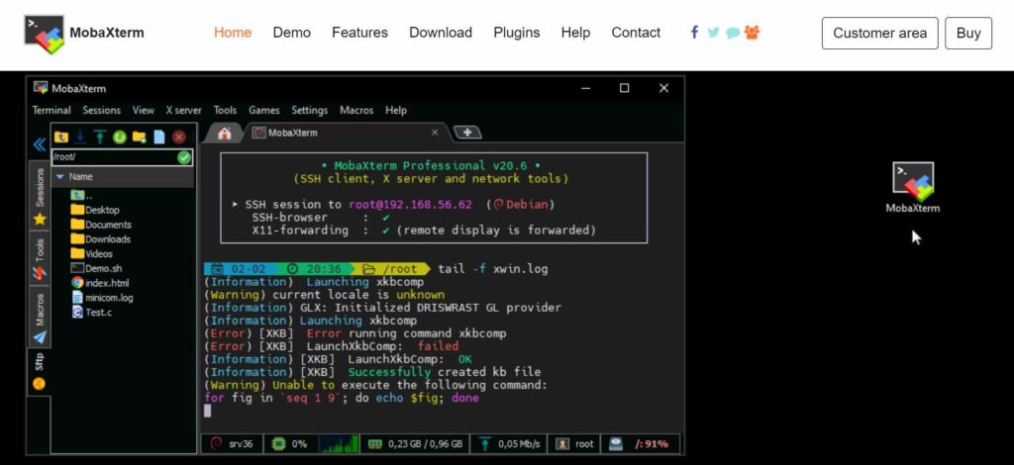Open the Terminal menu
This screenshot has height=465, width=1014.
(51, 111)
